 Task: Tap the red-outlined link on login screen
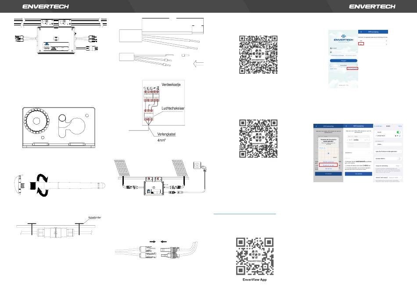pos(352,68)
